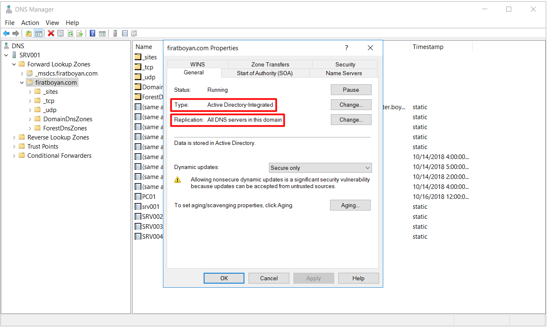Click the red X Delete toolbar icon
Screen dimensions: 547x328
(x=51, y=34)
